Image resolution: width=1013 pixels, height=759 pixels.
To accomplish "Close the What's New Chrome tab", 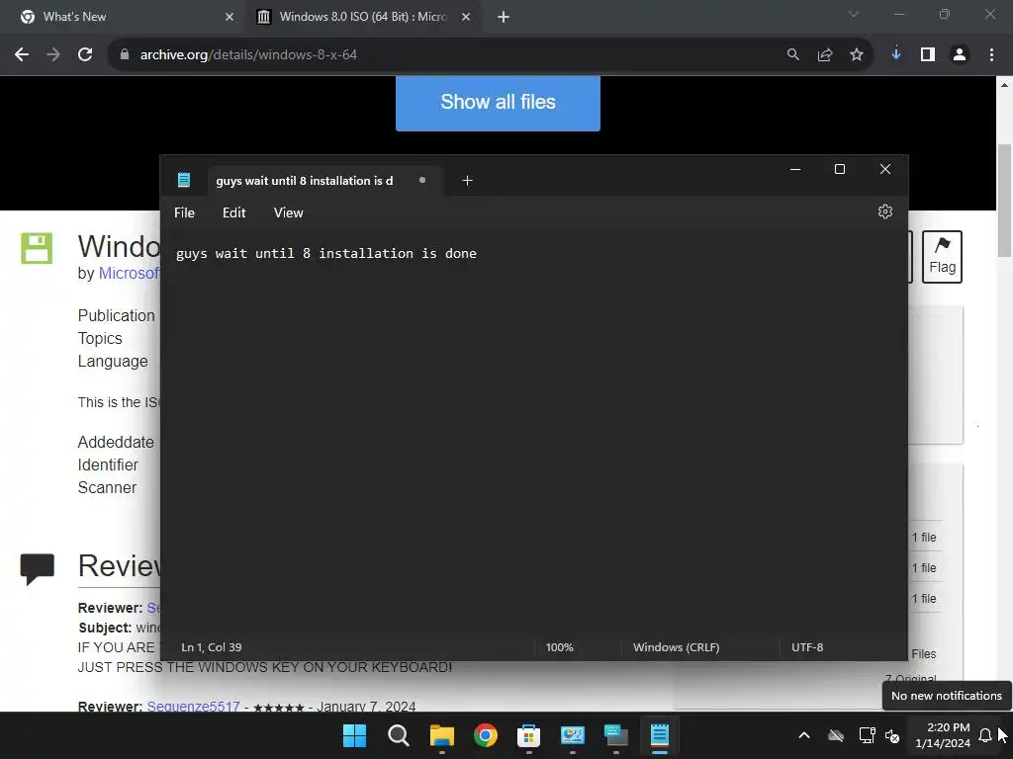I will click(230, 17).
